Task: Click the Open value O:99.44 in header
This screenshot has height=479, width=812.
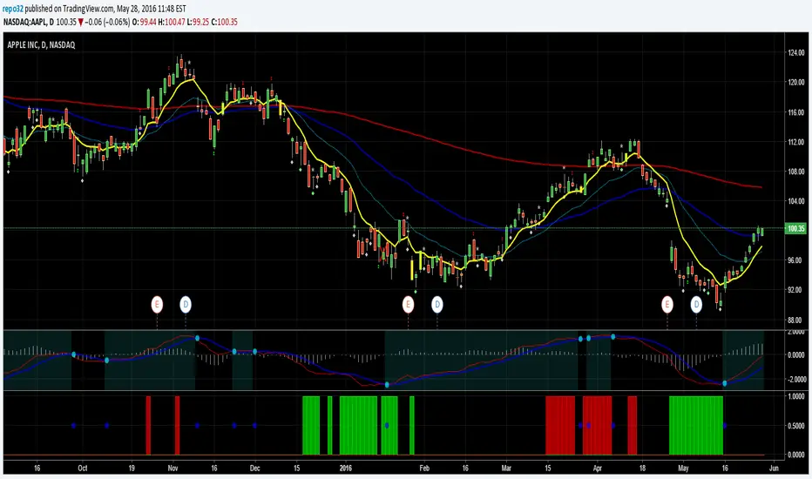Action: point(145,22)
